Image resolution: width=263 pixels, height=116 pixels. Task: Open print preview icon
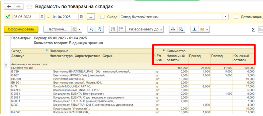(x=181, y=29)
